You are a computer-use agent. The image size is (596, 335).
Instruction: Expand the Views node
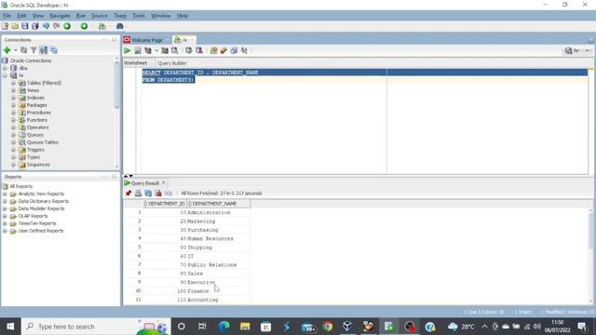14,90
